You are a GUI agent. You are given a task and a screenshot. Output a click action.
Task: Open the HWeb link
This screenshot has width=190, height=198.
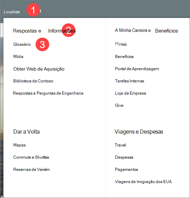pyautogui.click(x=121, y=44)
